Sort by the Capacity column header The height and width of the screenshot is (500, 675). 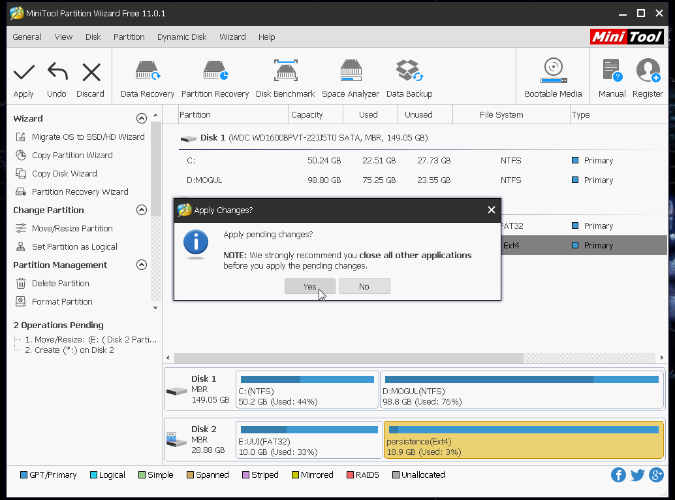pos(315,114)
